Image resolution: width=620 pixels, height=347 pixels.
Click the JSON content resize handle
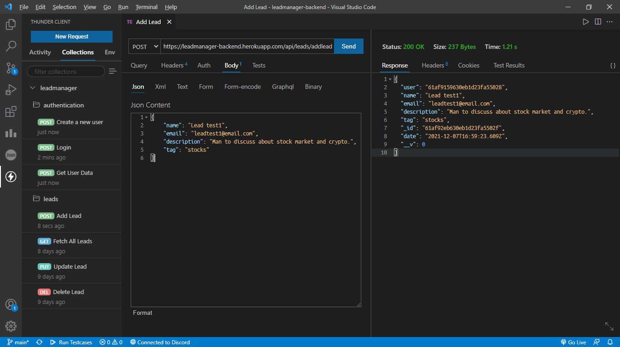pyautogui.click(x=358, y=304)
